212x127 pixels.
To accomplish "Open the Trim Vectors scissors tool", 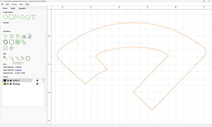I will [x=22, y=58].
